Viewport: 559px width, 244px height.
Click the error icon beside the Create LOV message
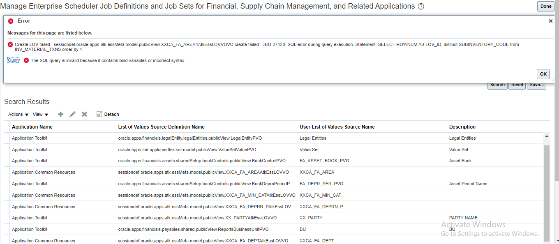pyautogui.click(x=10, y=45)
